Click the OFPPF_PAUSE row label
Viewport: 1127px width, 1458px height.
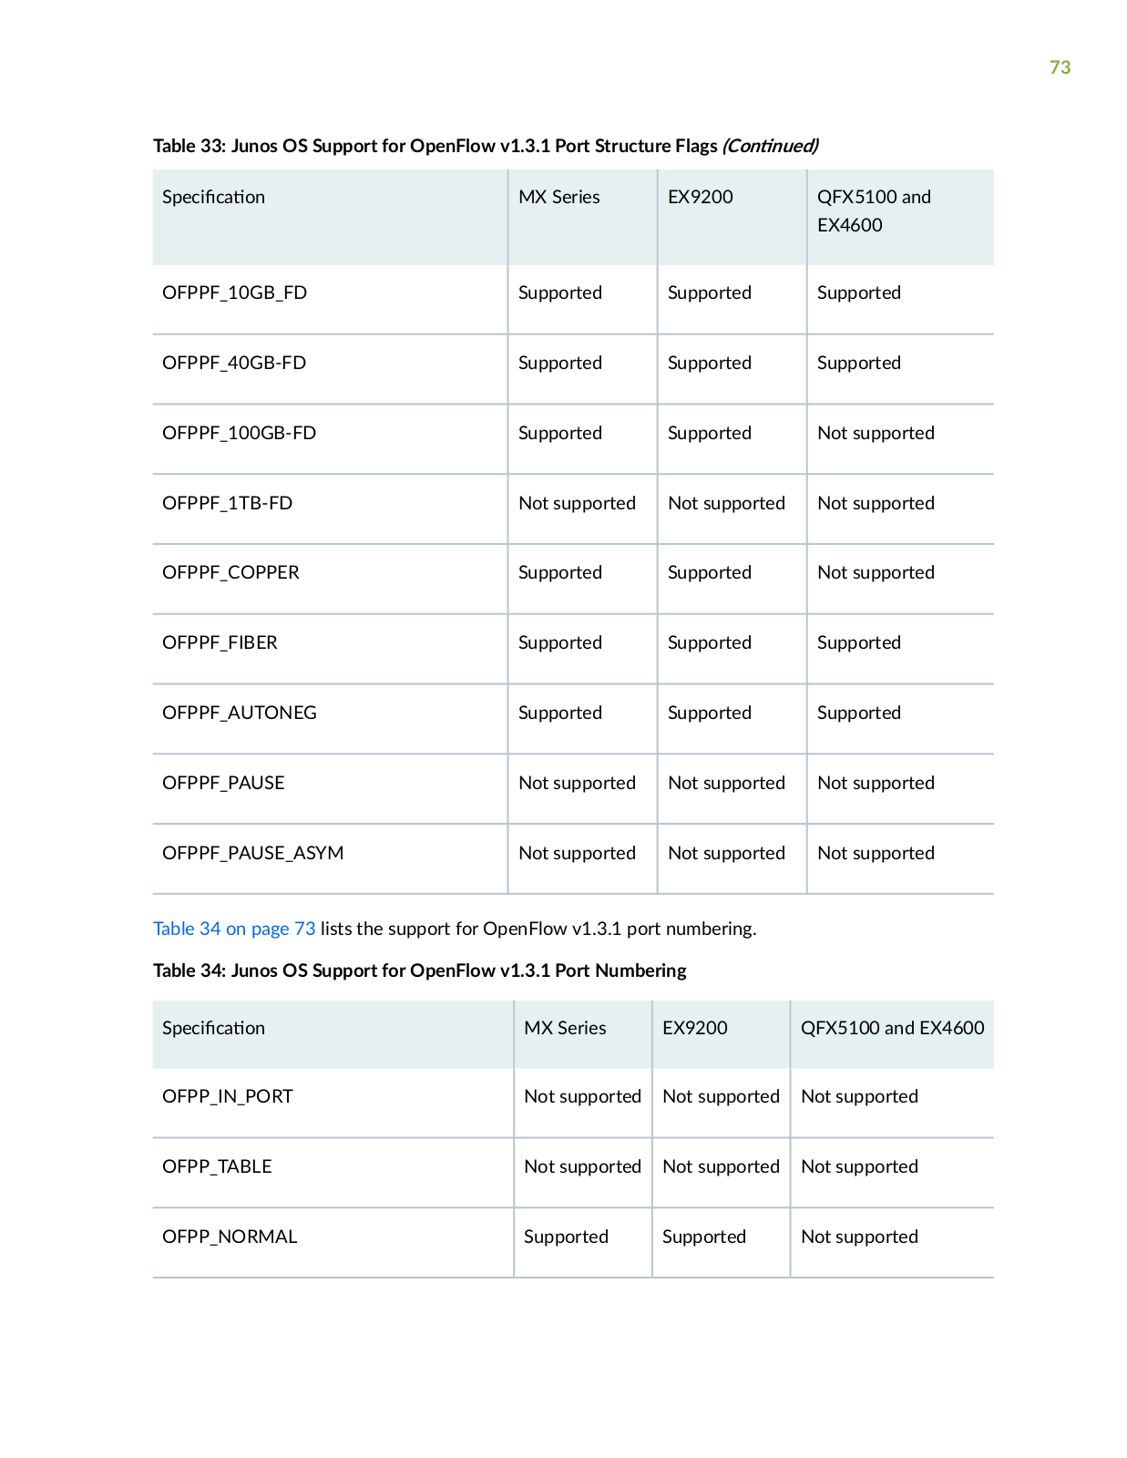point(223,783)
